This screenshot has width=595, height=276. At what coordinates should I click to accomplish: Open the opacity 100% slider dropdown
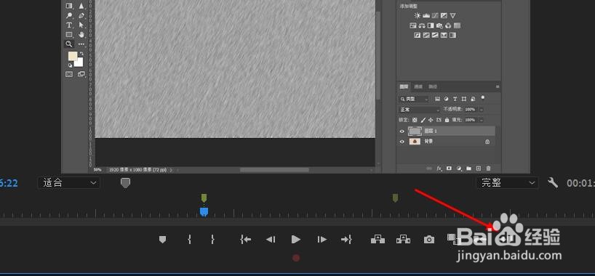482,109
